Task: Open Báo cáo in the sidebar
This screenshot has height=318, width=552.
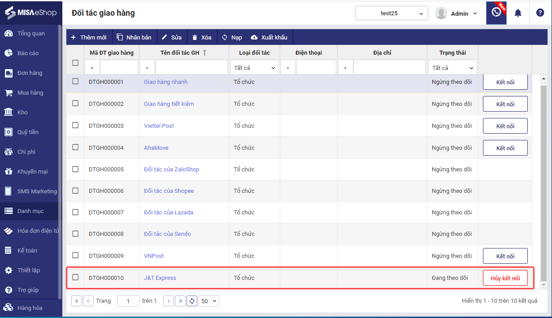Action: [28, 53]
